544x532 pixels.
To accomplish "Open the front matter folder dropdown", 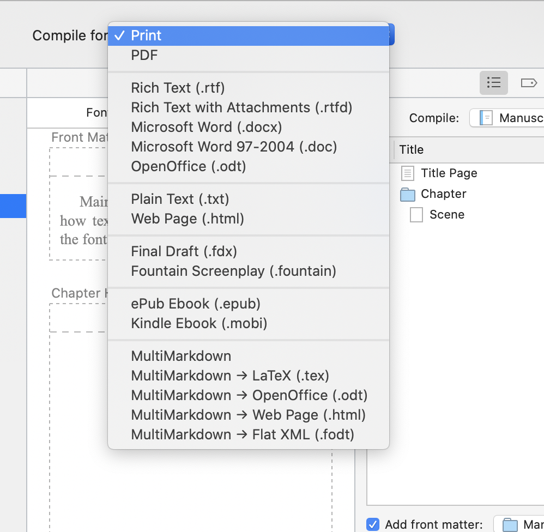I will [519, 524].
